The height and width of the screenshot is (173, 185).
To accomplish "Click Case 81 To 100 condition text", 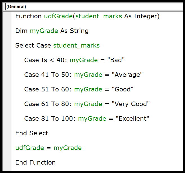I will click(50, 119).
